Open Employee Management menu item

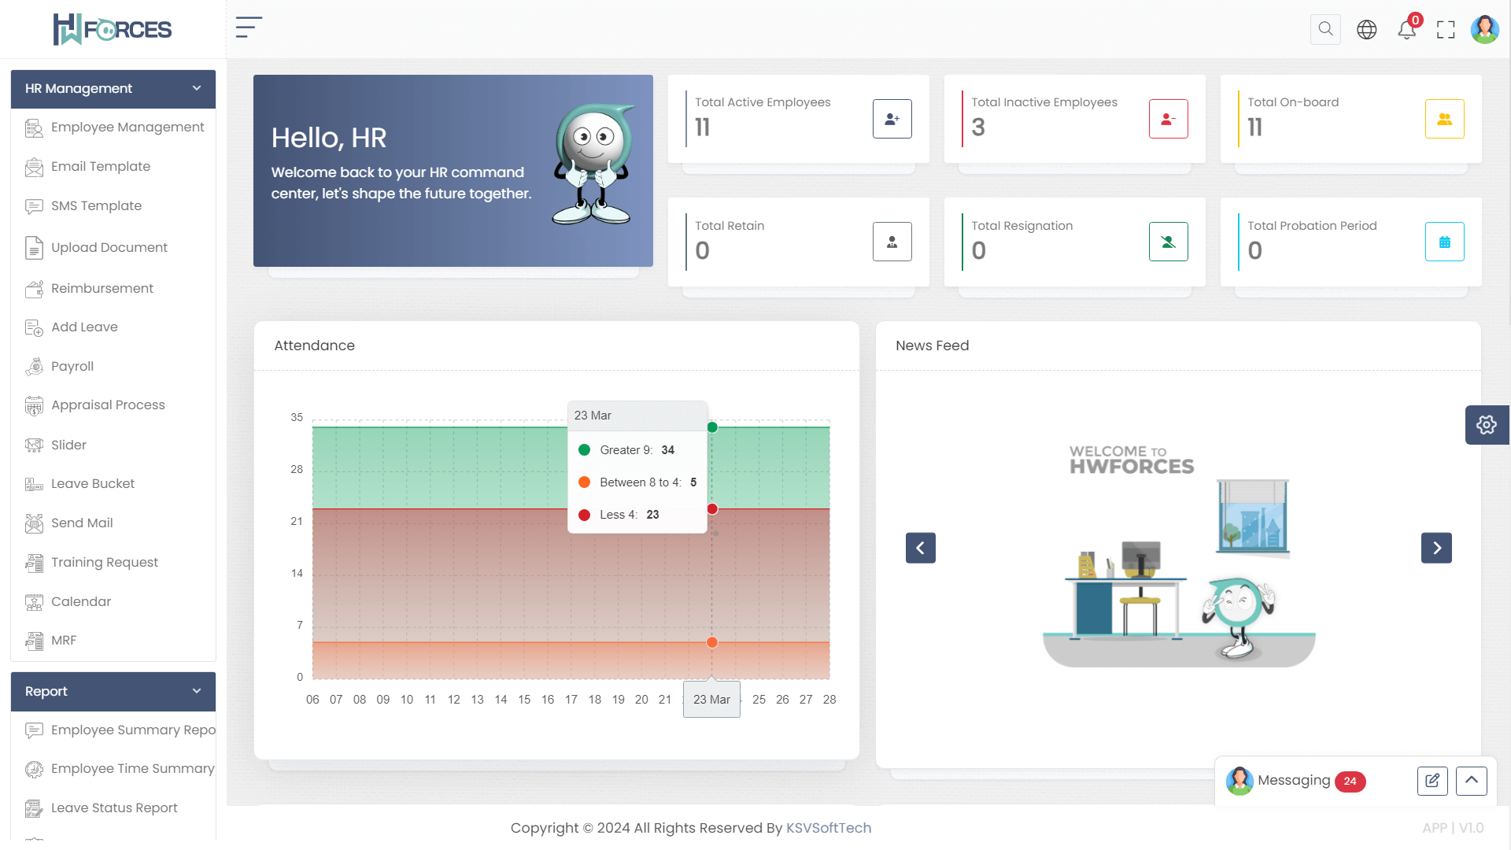coord(127,128)
